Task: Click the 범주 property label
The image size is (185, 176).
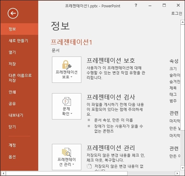Action: pyautogui.click(x=173, y=101)
